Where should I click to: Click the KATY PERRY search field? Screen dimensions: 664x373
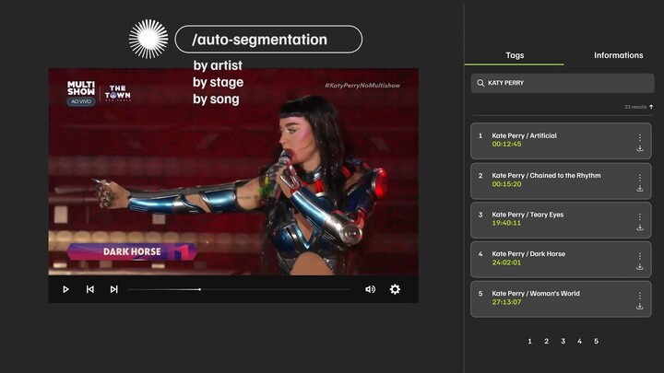click(x=563, y=83)
